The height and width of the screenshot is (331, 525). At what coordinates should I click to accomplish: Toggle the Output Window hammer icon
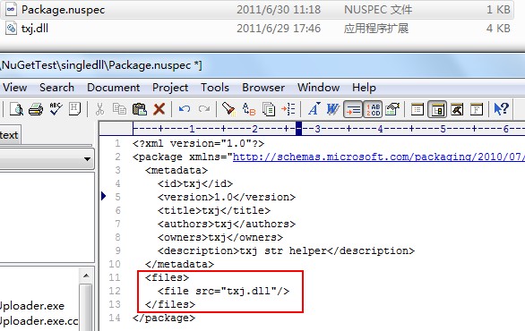[x=457, y=109]
